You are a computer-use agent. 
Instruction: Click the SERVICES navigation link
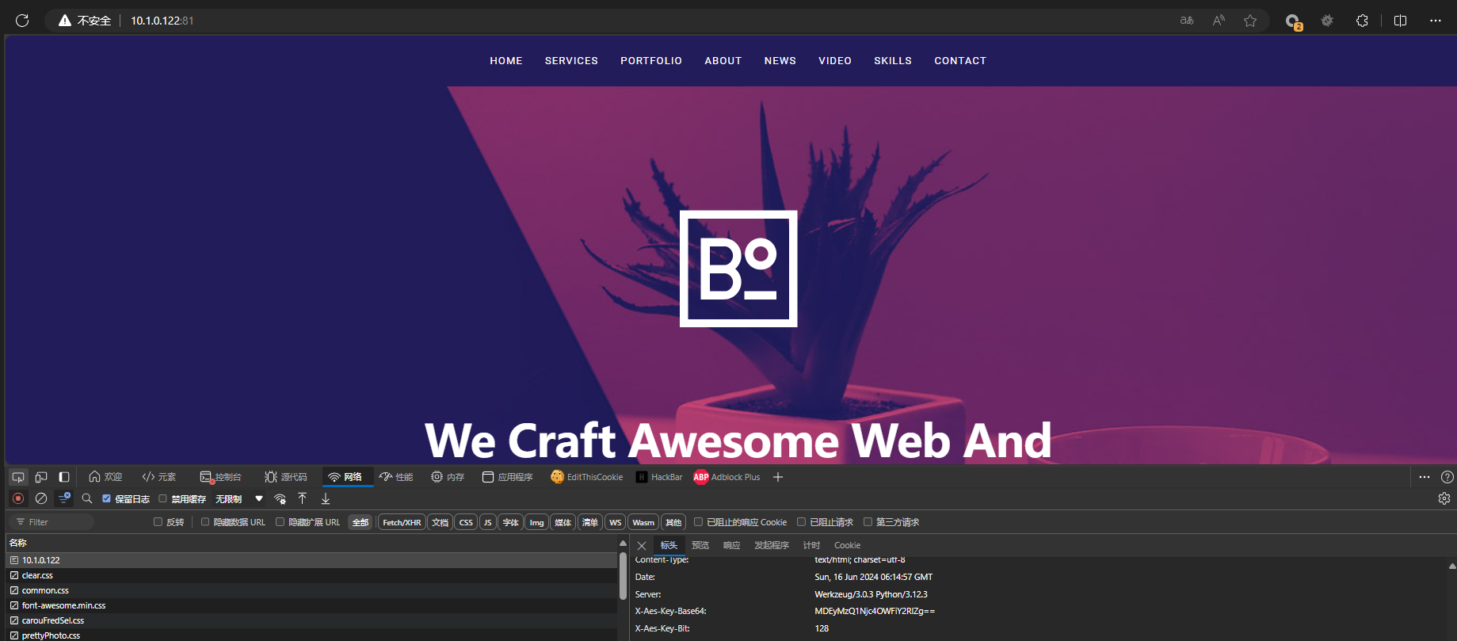(x=571, y=61)
